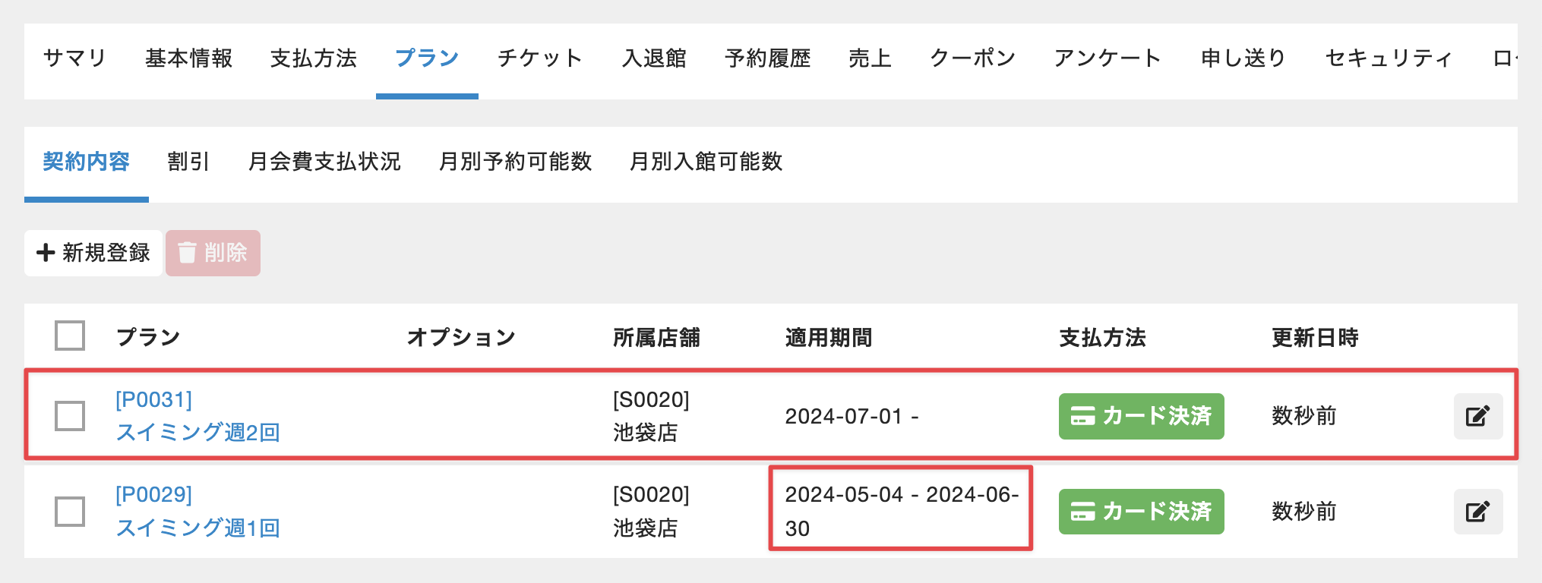Click カード決済 badge in P0031 row
This screenshot has height=583, width=1542.
pyautogui.click(x=1141, y=416)
